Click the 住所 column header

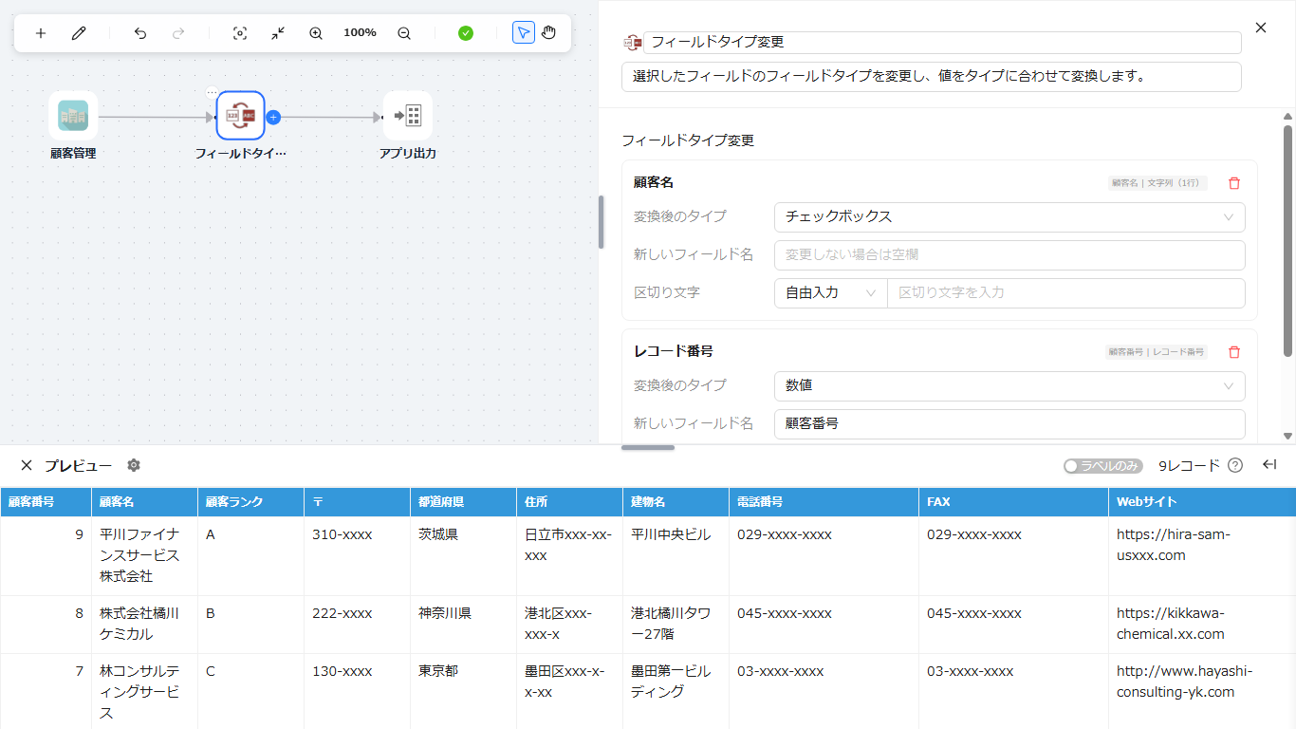click(570, 502)
